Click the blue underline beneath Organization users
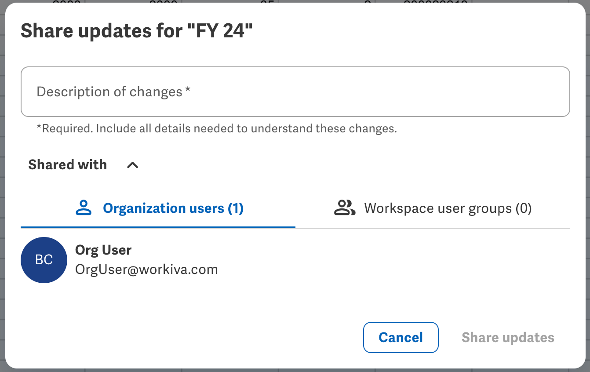 (x=158, y=227)
